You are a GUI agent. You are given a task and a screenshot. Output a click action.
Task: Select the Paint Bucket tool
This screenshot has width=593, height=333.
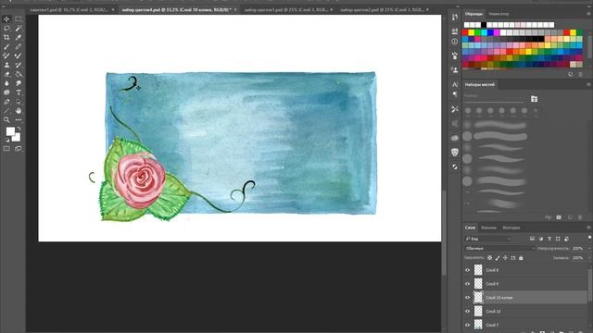coord(19,74)
